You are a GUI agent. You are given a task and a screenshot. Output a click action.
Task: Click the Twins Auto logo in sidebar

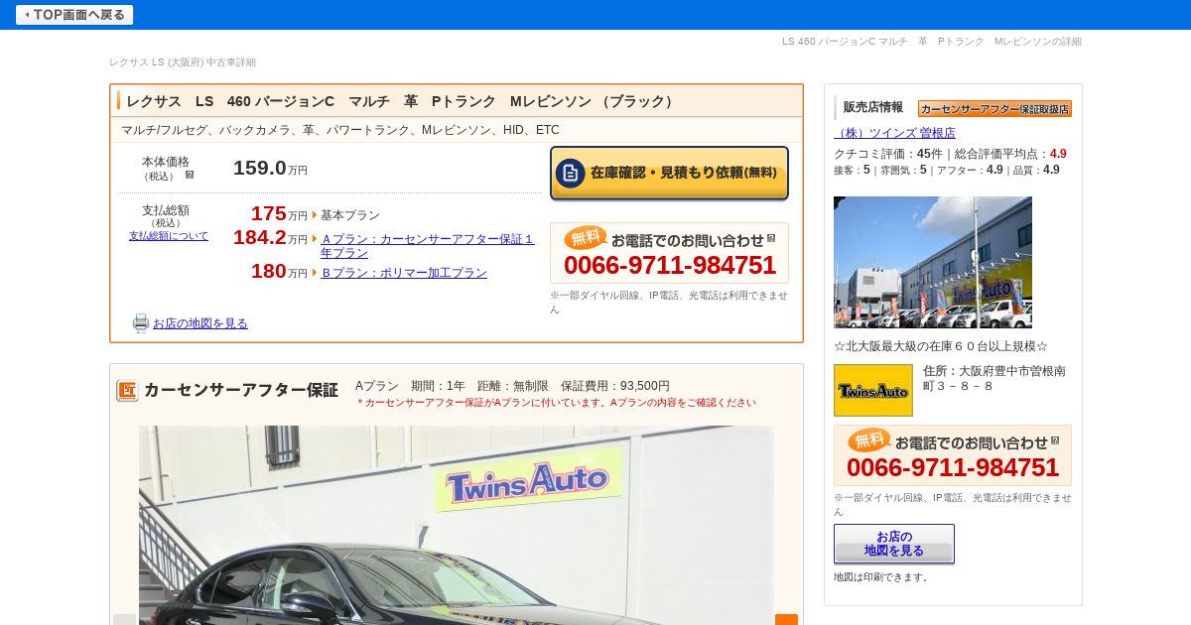pyautogui.click(x=873, y=390)
